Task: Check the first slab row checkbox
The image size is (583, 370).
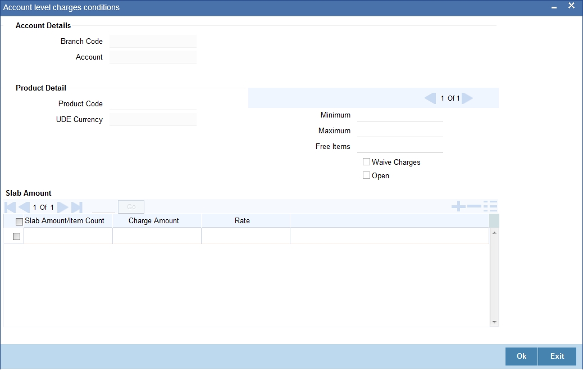Action: 16,236
